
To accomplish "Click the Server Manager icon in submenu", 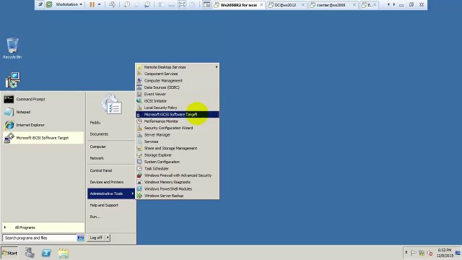I will tap(139, 135).
